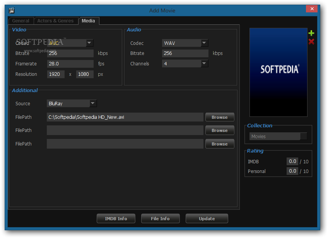Image resolution: width=328 pixels, height=238 pixels.
Task: Browse for the first FilePath
Action: click(220, 117)
